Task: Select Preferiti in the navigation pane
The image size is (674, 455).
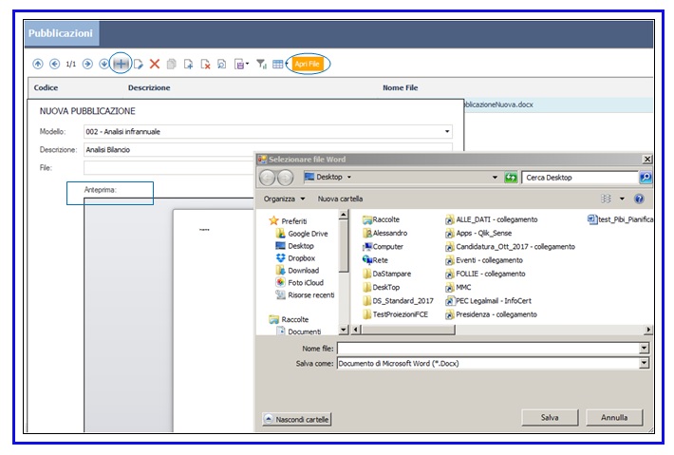Action: [288, 221]
